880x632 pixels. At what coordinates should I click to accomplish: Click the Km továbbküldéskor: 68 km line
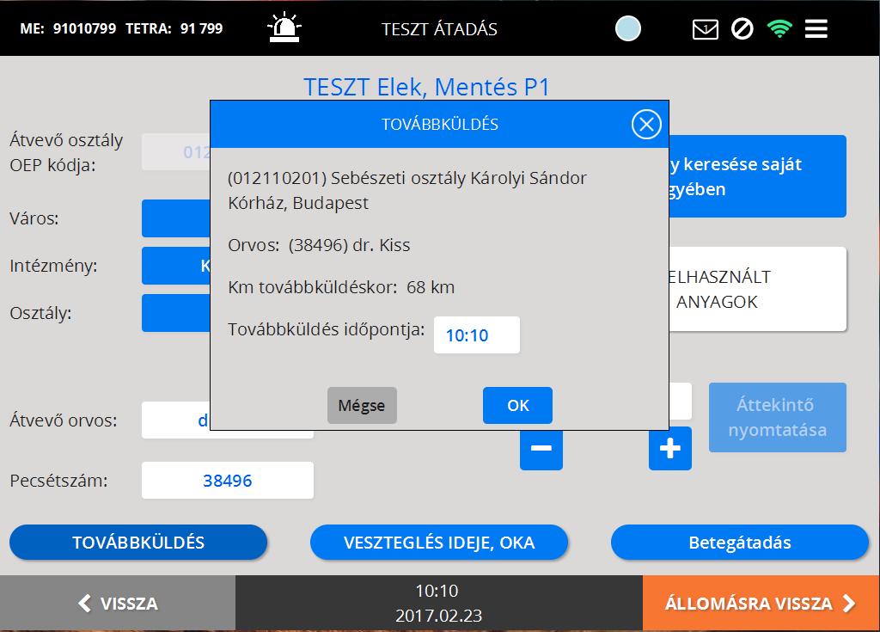(341, 287)
